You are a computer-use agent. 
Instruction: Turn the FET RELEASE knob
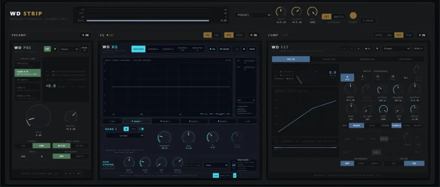[x=398, y=90]
